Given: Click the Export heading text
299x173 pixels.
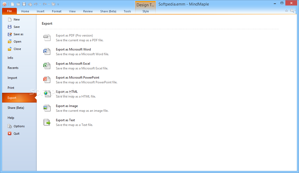Looking at the screenshot, I should click(x=47, y=23).
